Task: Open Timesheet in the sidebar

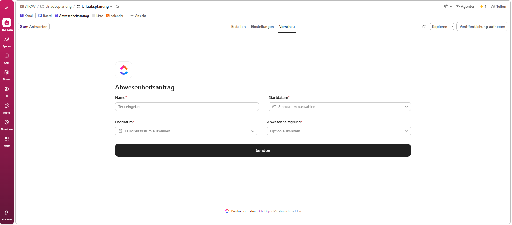Action: point(7,125)
